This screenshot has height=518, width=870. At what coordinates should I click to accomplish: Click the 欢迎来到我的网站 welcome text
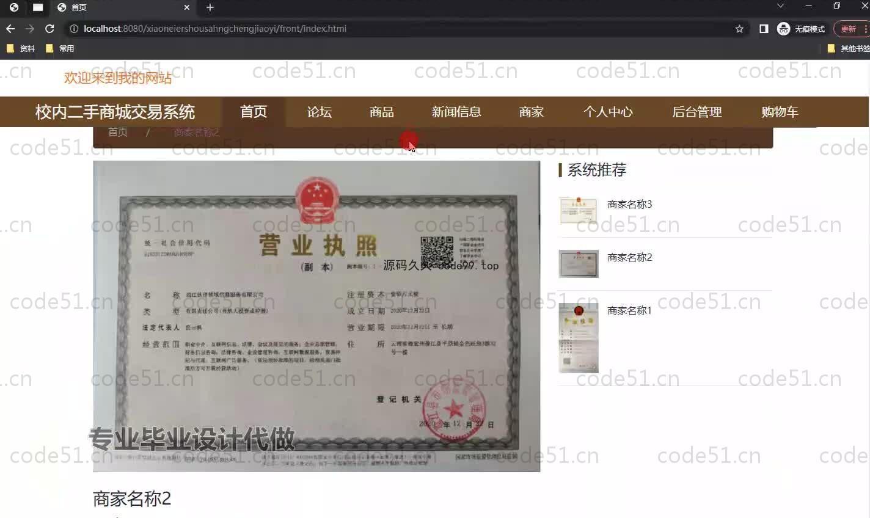click(118, 78)
